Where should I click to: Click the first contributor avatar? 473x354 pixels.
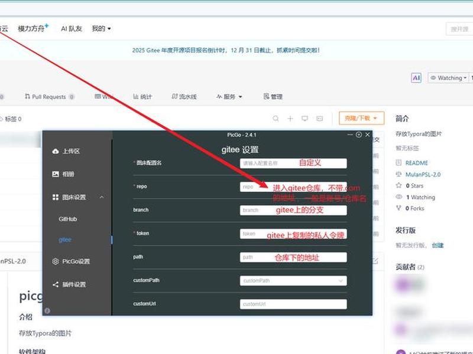tap(403, 284)
